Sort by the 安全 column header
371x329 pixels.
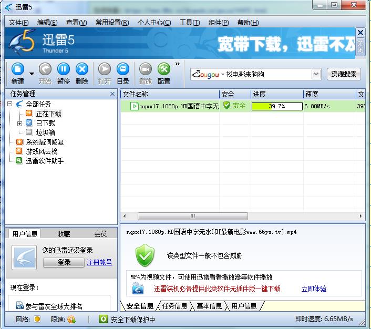click(x=235, y=94)
